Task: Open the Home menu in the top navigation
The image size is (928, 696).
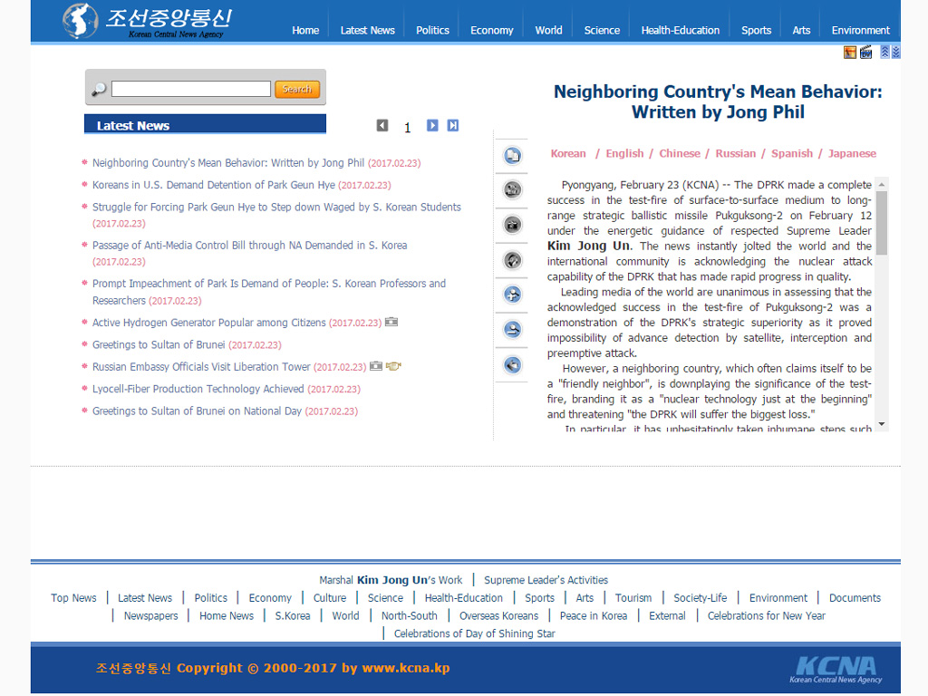Action: [305, 30]
